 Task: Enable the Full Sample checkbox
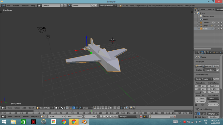(196, 117)
